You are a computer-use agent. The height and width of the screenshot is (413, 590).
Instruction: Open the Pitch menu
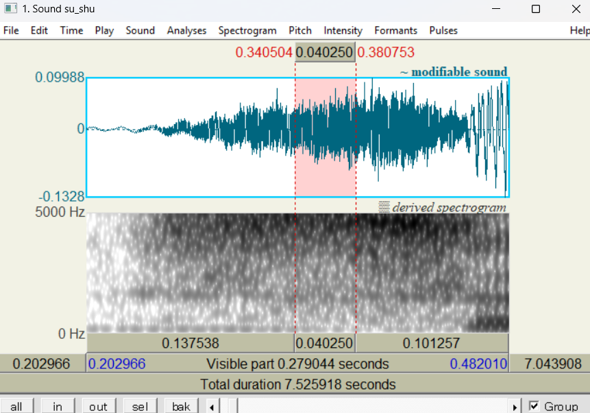(300, 30)
